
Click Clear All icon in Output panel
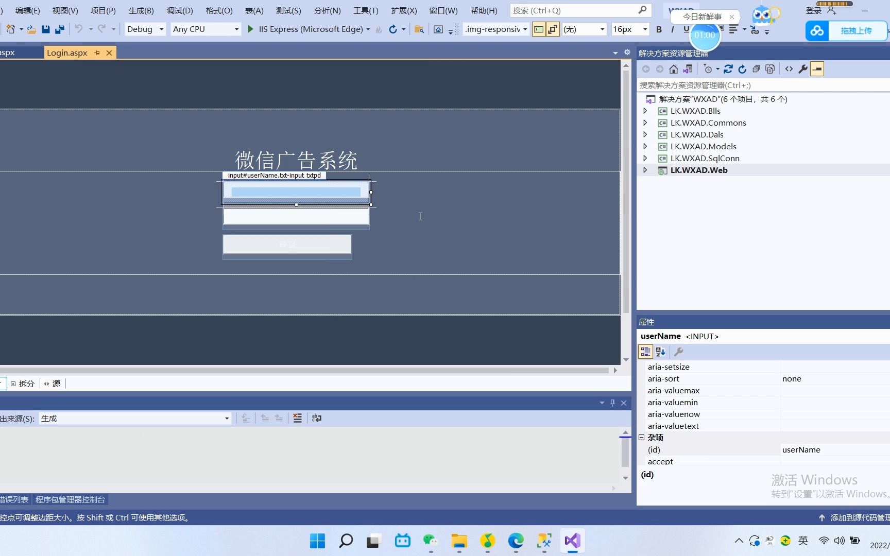(x=297, y=418)
